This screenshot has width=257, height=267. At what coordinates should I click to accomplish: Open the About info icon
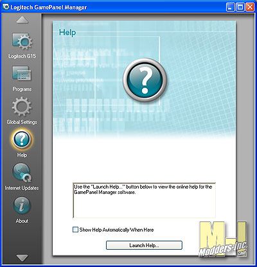click(22, 205)
